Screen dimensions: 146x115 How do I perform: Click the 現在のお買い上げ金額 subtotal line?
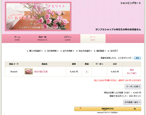pyautogui.click(x=123, y=92)
